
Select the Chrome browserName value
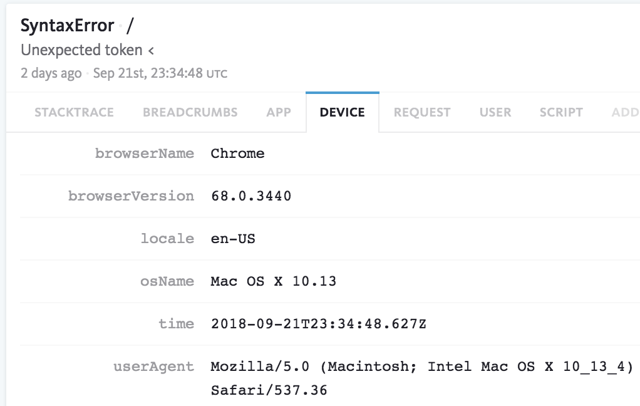pyautogui.click(x=237, y=154)
